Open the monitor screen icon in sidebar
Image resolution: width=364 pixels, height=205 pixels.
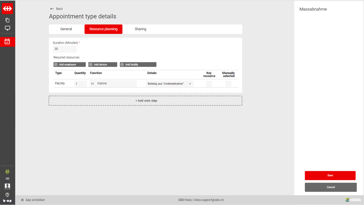8,28
